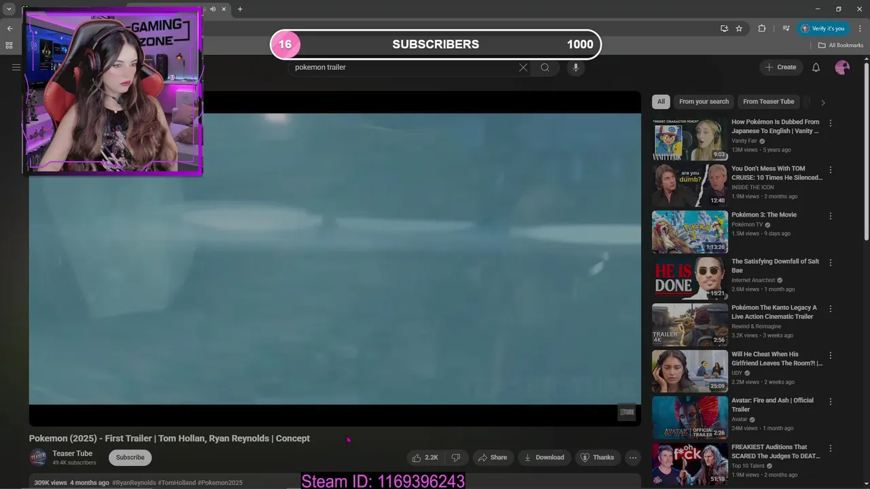
Task: Close the current browser tab
Action: point(224,9)
